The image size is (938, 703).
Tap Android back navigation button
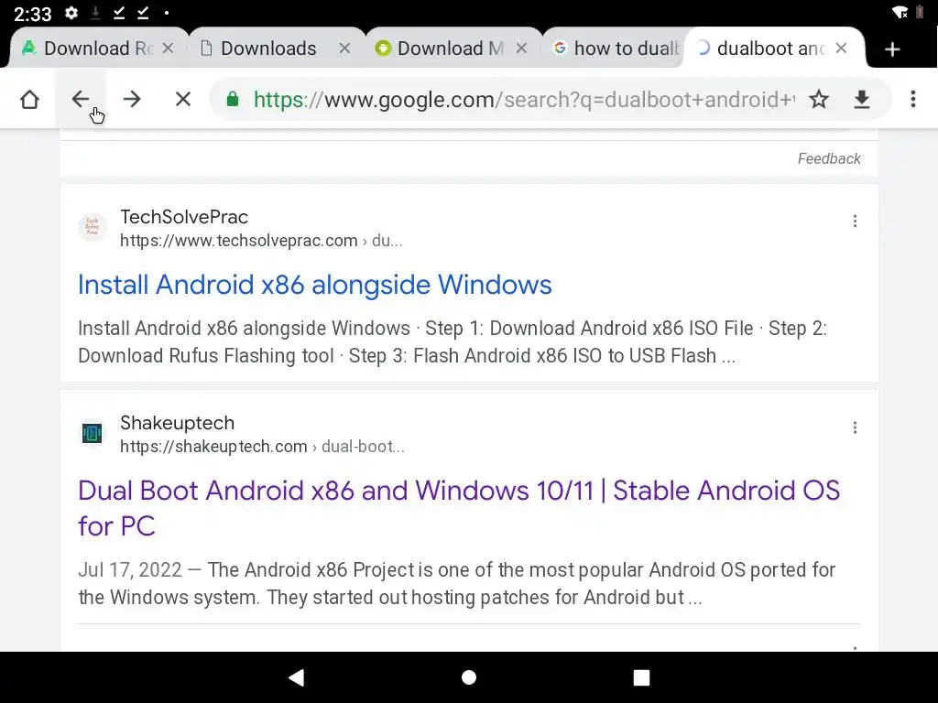(x=297, y=677)
